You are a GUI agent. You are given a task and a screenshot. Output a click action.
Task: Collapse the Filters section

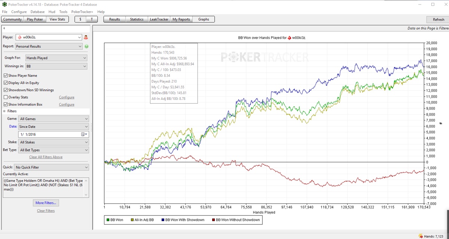tap(4, 111)
